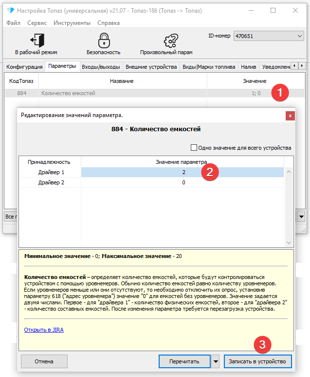310x377 pixels.
Task: Open the 'Безопасность' padlock icon
Action: [x=104, y=40]
